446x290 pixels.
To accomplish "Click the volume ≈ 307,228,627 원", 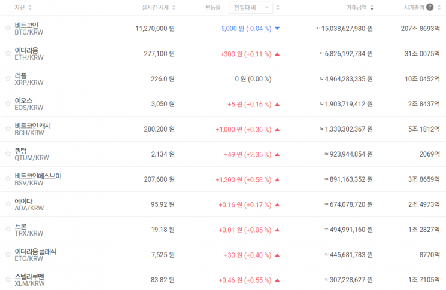I will (x=348, y=280).
